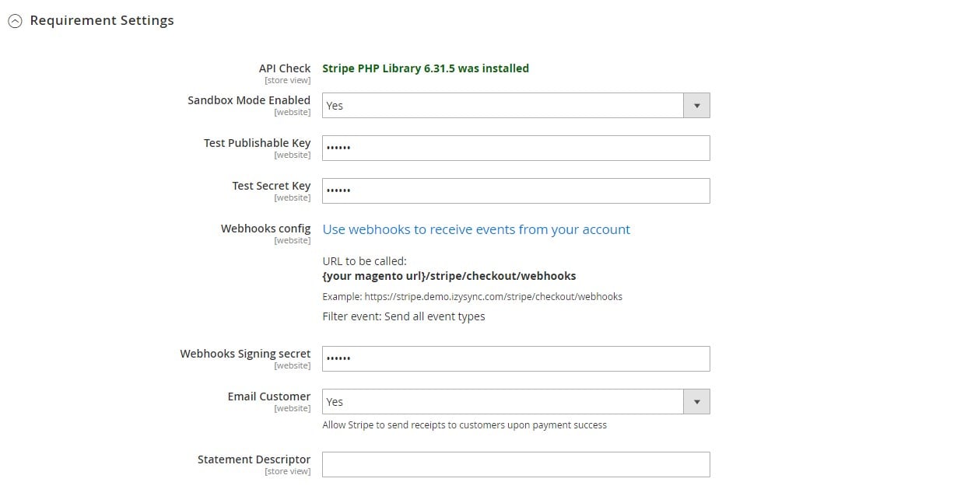Image resolution: width=964 pixels, height=489 pixels.
Task: Open the Email Customer dropdown
Action: point(516,402)
